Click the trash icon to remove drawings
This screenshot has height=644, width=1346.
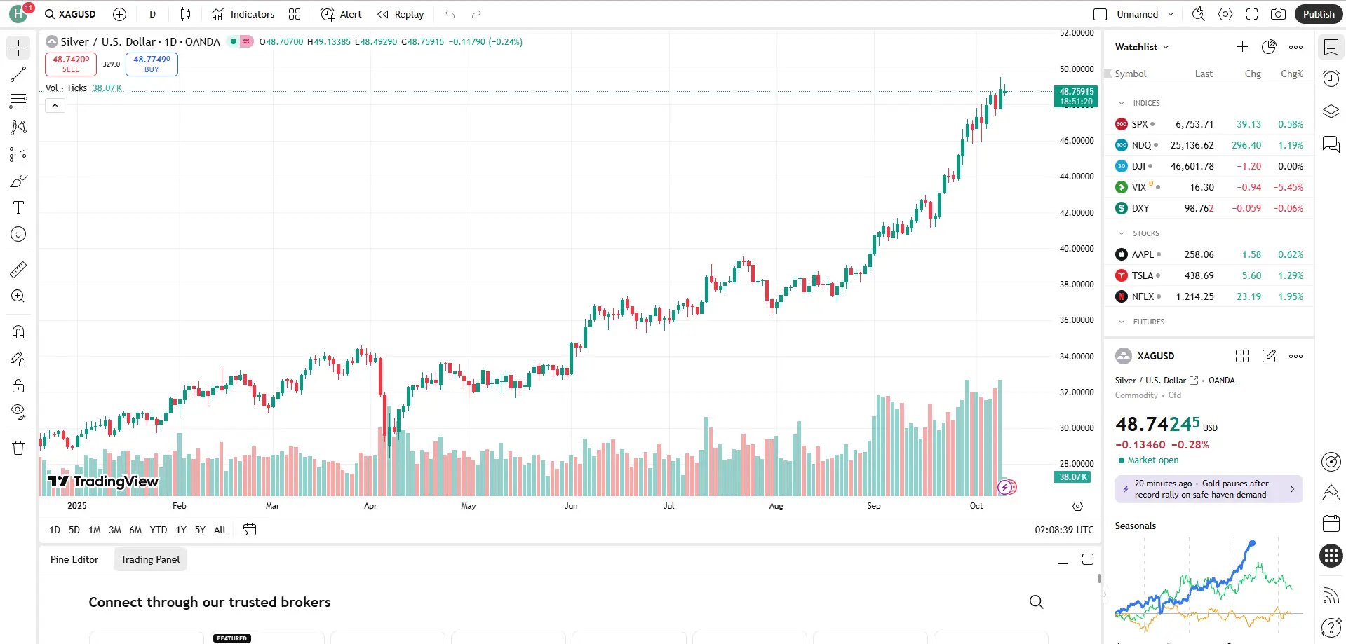pyautogui.click(x=18, y=448)
